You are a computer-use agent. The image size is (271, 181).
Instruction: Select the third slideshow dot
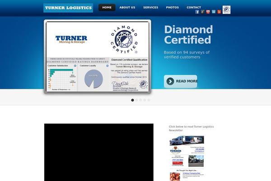(x=140, y=100)
